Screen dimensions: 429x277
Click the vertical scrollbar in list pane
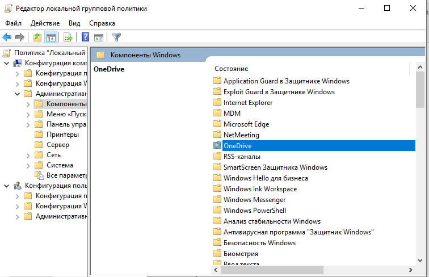420,170
